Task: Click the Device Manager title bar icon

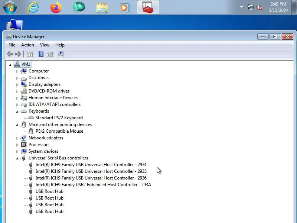Action: coord(9,36)
